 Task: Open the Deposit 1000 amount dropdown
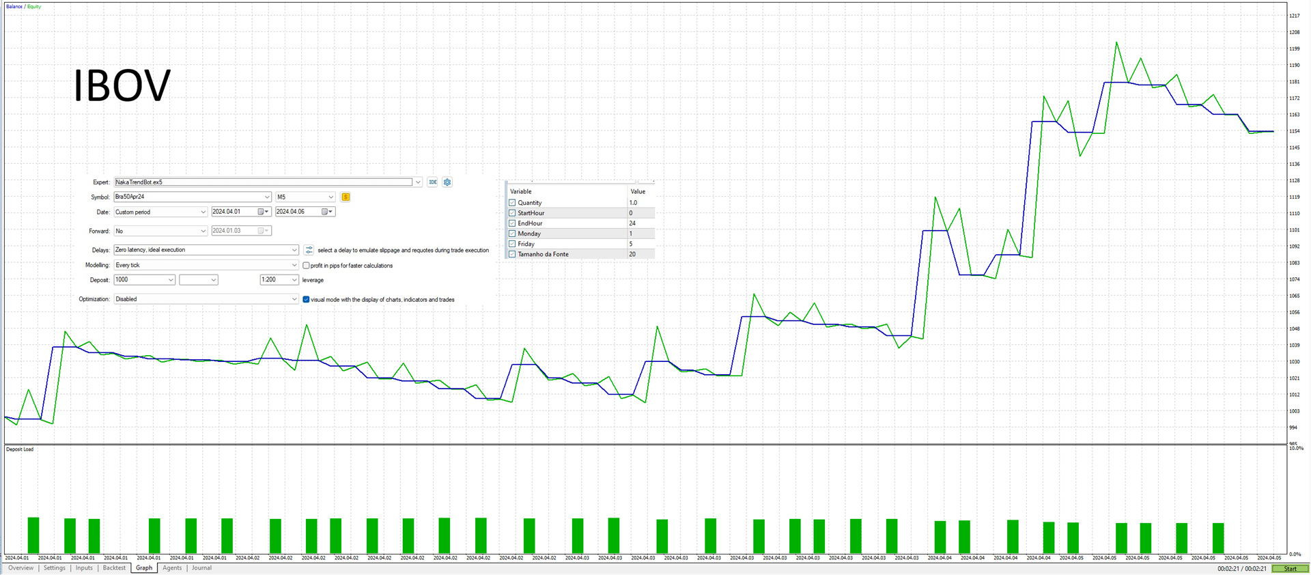(144, 280)
